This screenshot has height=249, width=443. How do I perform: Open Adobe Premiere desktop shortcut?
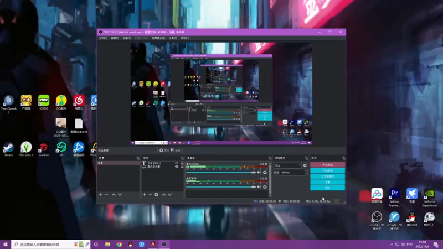[394, 197]
